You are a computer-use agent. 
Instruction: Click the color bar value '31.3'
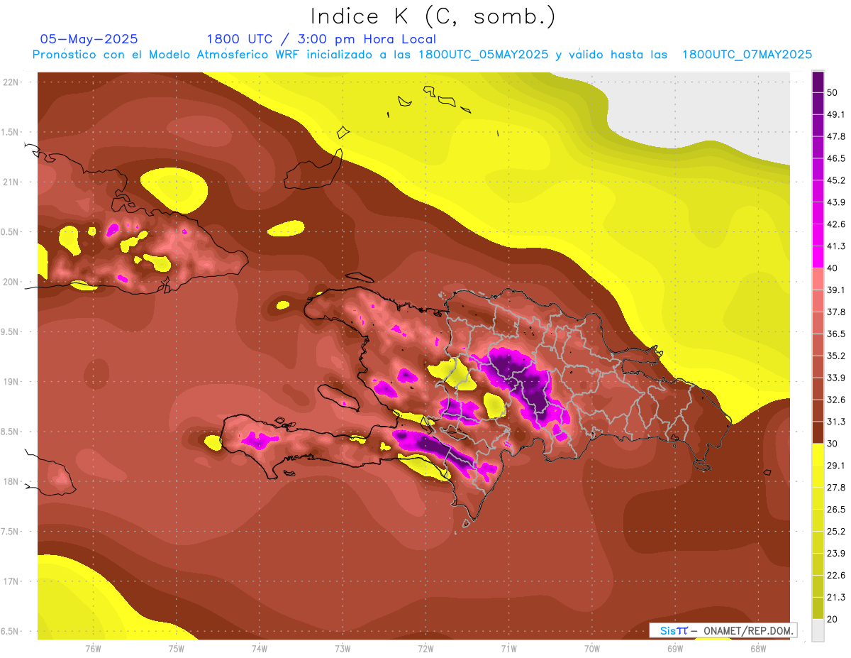(x=836, y=422)
